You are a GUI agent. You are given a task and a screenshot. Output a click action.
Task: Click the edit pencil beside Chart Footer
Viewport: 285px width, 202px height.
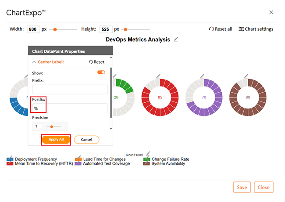click(x=148, y=154)
